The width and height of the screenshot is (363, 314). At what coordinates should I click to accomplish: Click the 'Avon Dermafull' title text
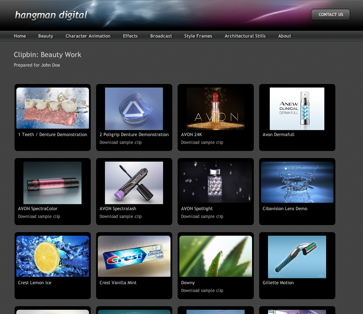point(279,135)
